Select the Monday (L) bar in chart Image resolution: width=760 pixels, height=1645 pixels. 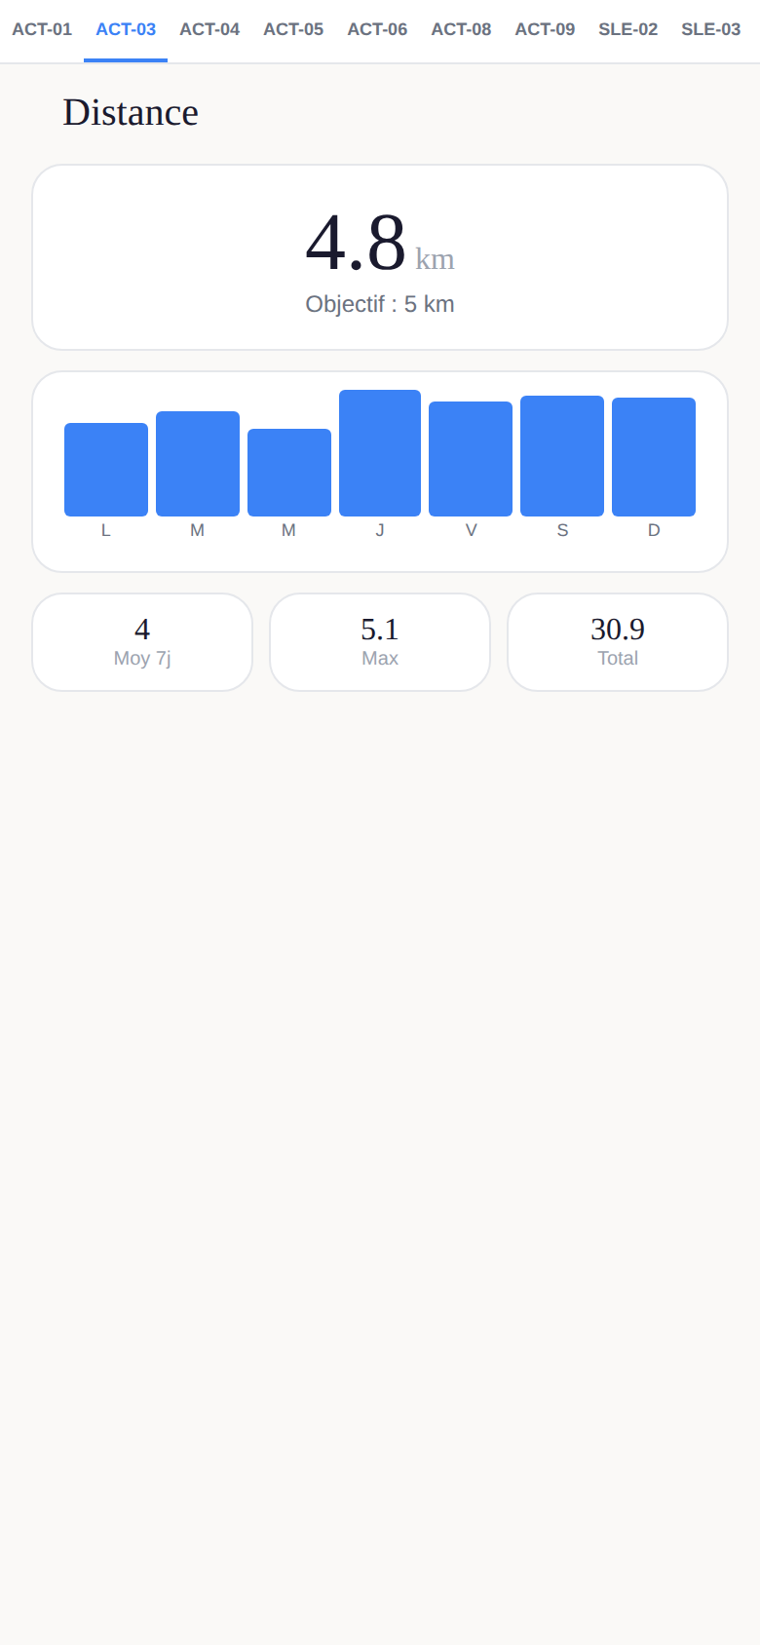[106, 470]
